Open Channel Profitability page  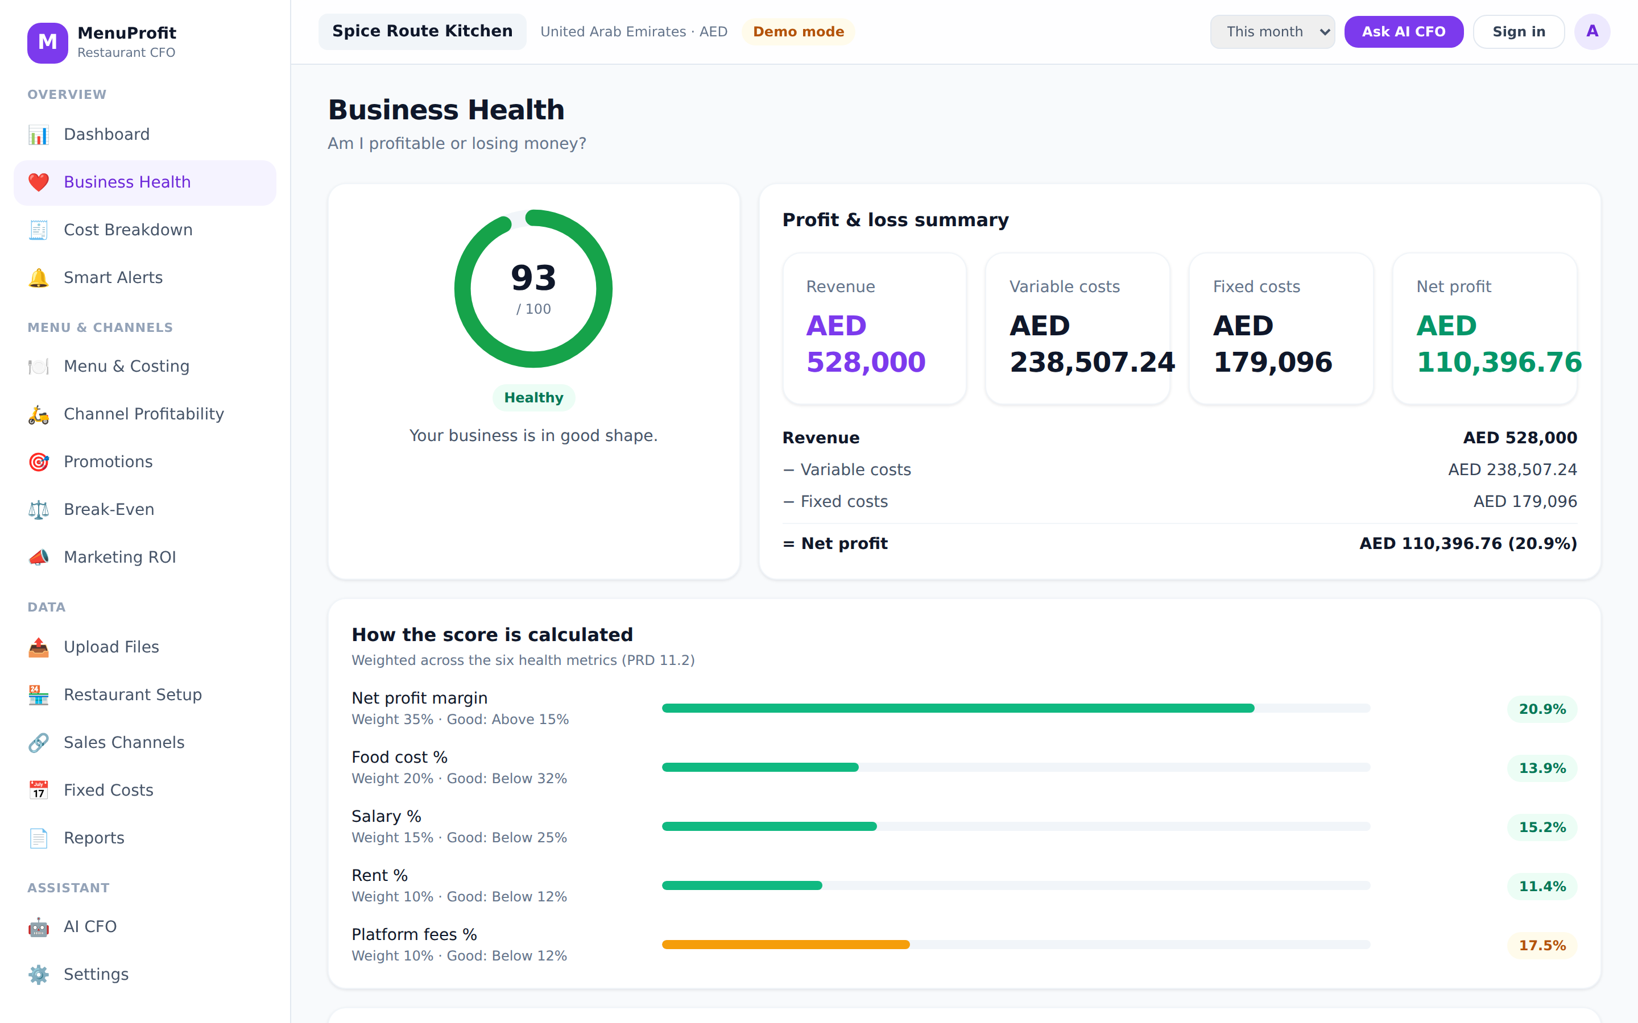click(145, 414)
